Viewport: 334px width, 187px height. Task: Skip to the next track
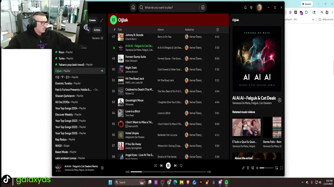(175, 165)
